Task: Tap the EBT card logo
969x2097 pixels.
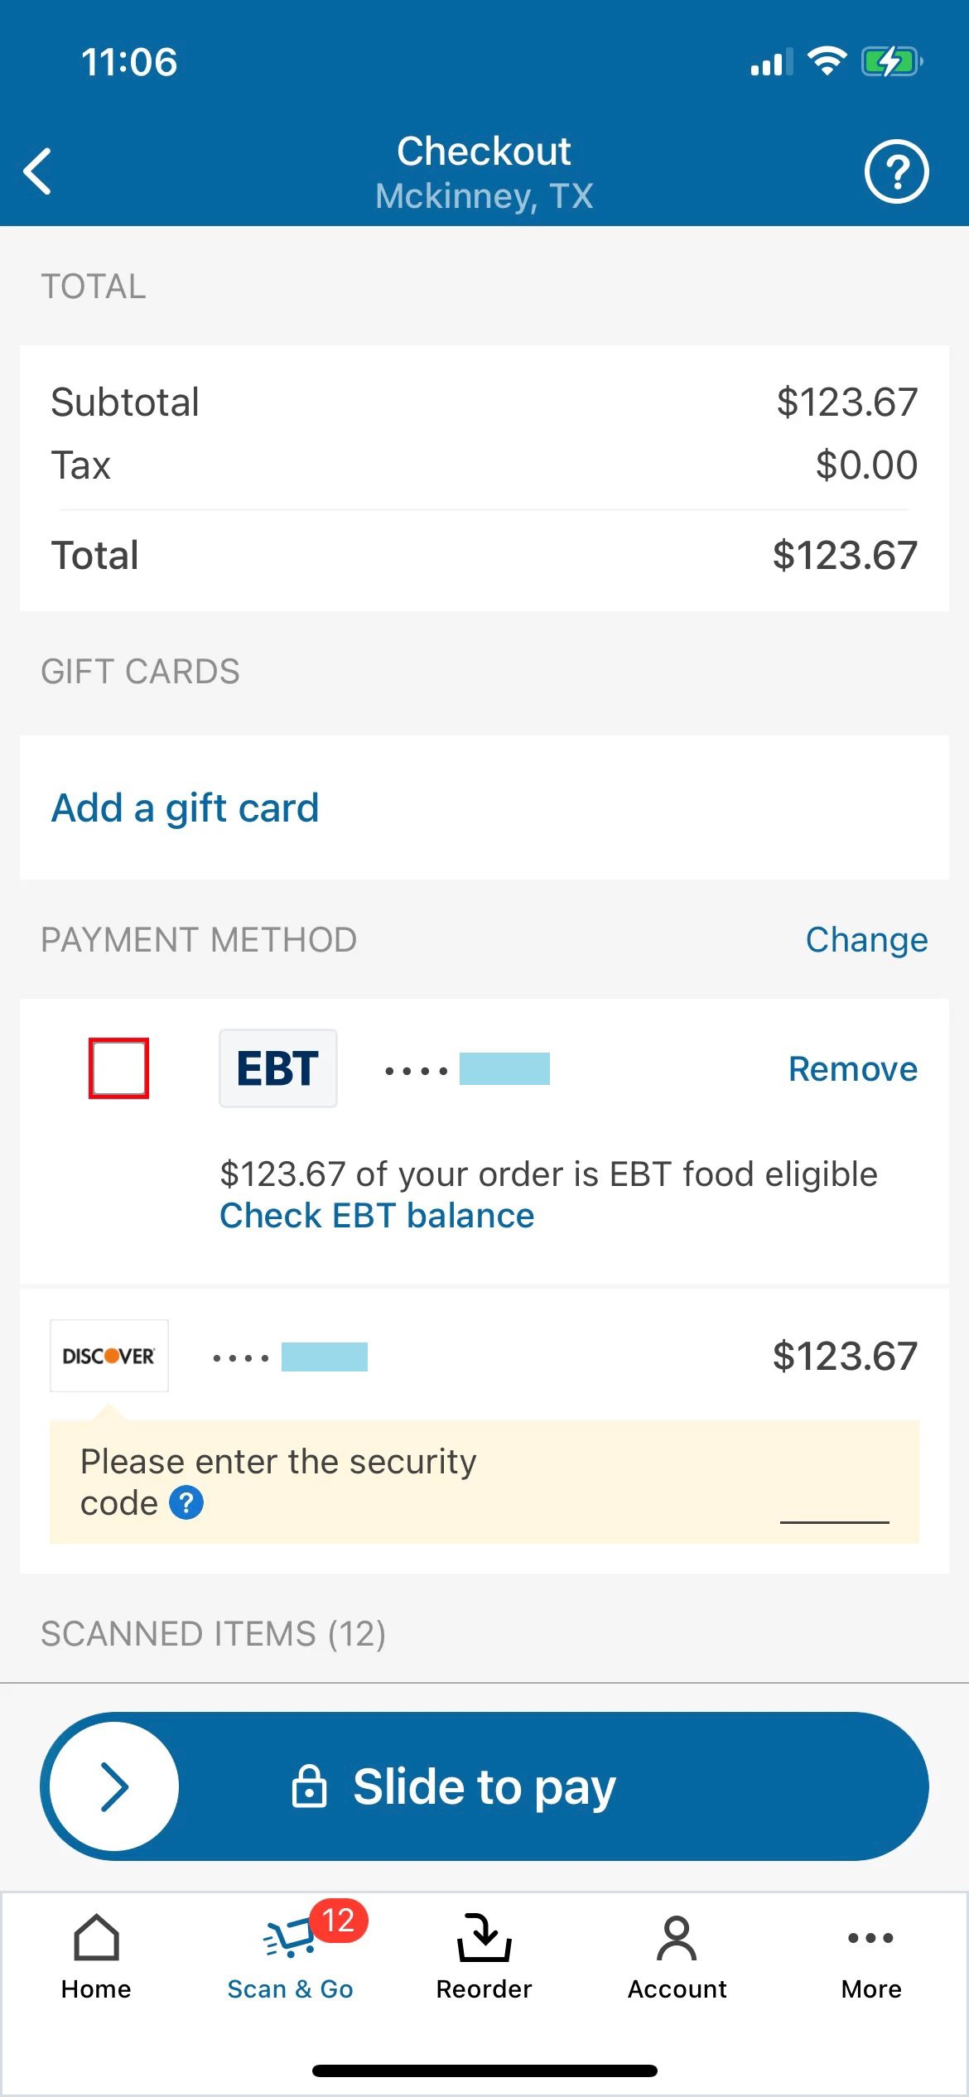Action: [277, 1068]
